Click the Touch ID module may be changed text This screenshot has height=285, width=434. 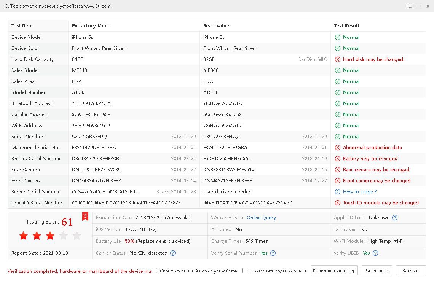[381, 203]
